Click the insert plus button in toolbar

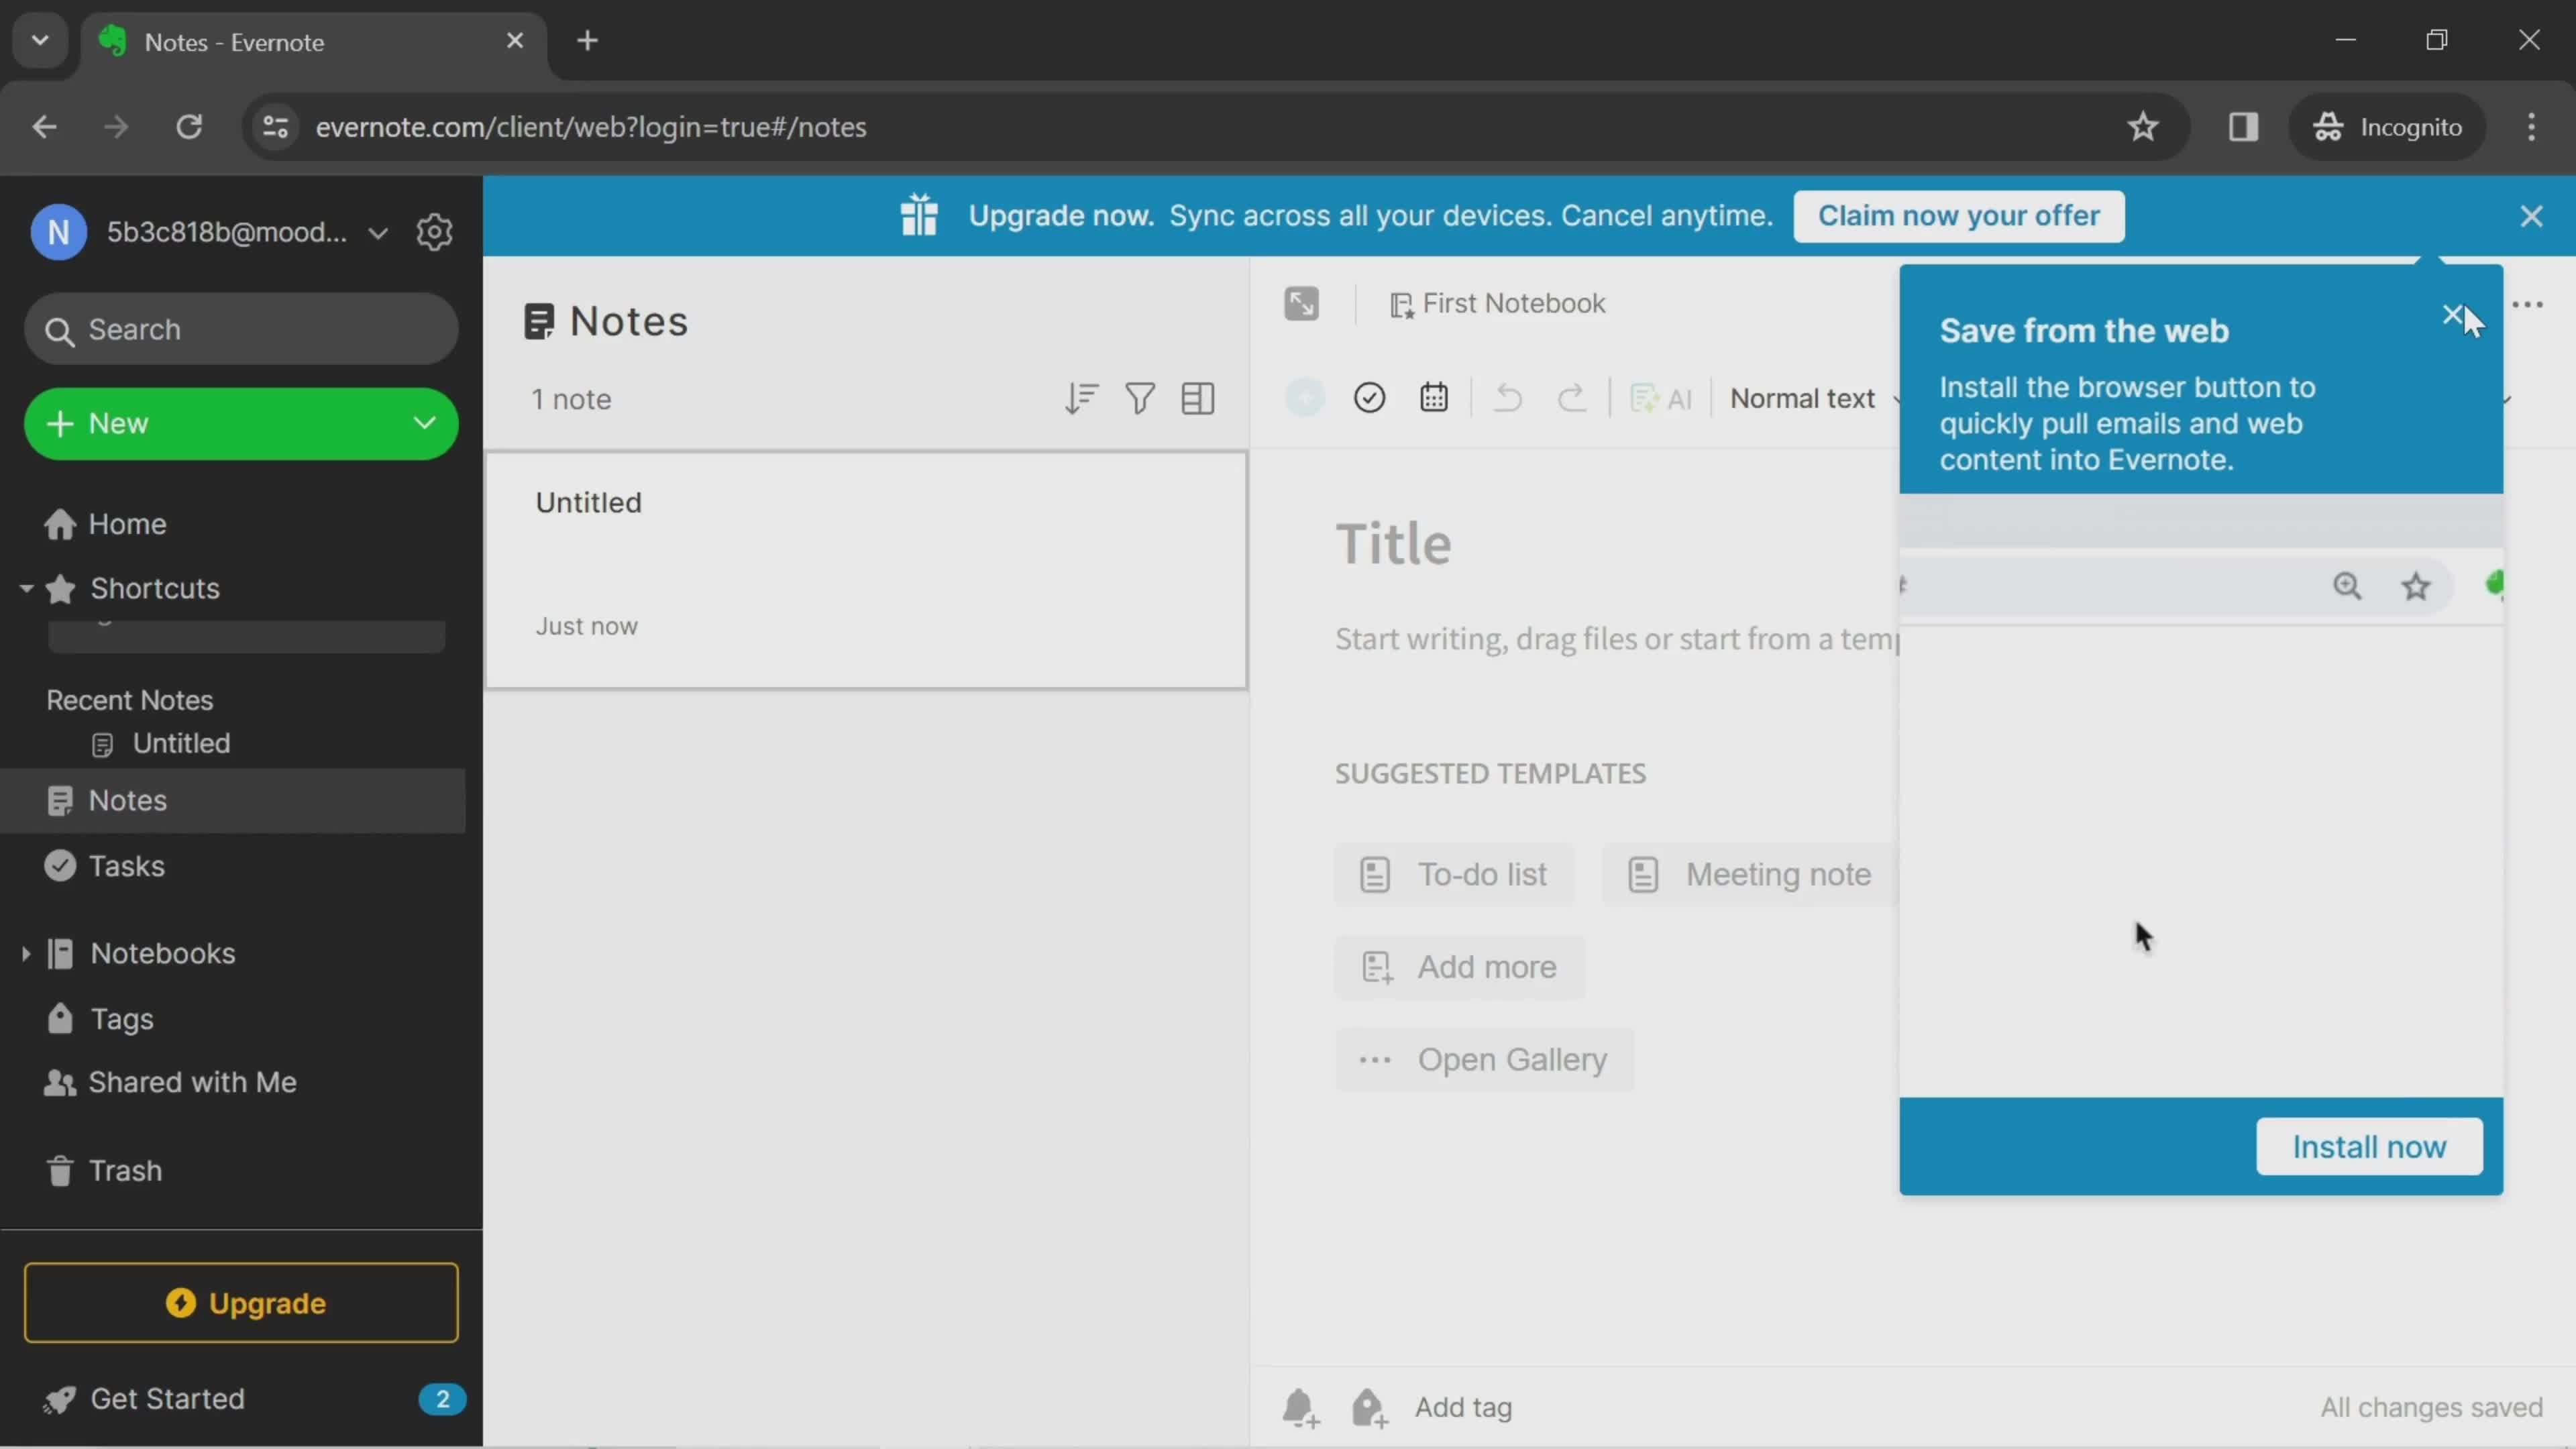click(1305, 398)
